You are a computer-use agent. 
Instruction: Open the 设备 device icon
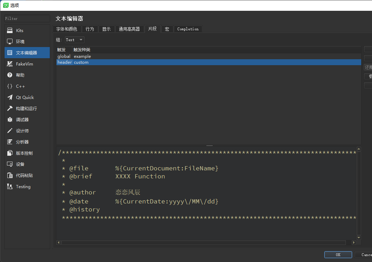[10, 164]
